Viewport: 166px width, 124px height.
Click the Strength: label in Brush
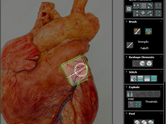pyautogui.click(x=143, y=42)
